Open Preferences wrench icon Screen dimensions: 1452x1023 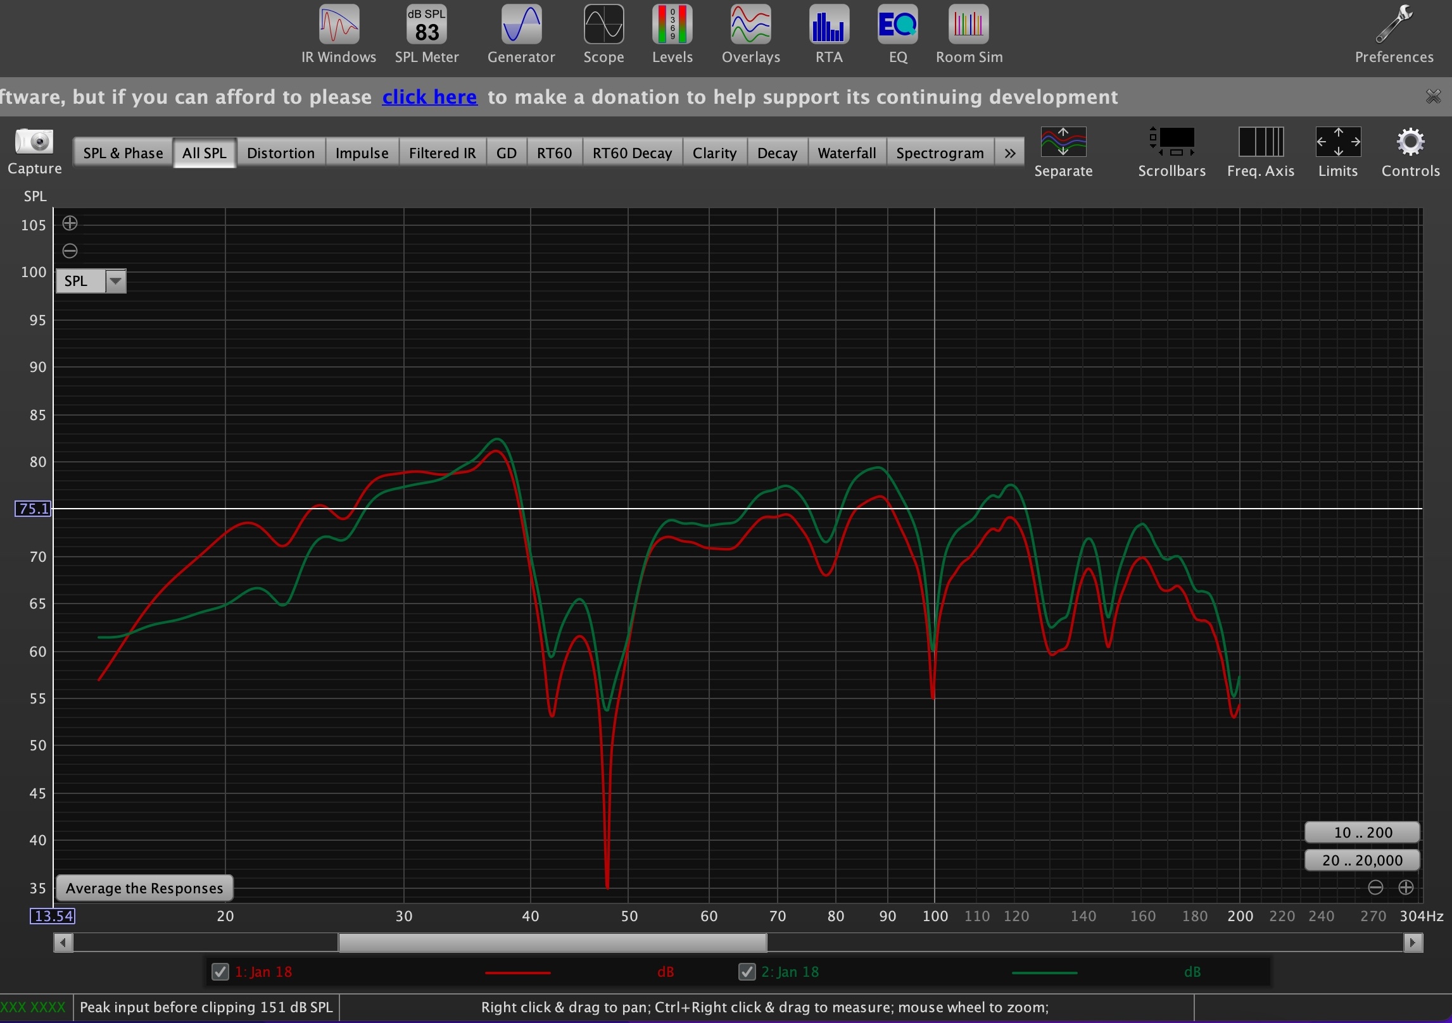click(x=1394, y=25)
